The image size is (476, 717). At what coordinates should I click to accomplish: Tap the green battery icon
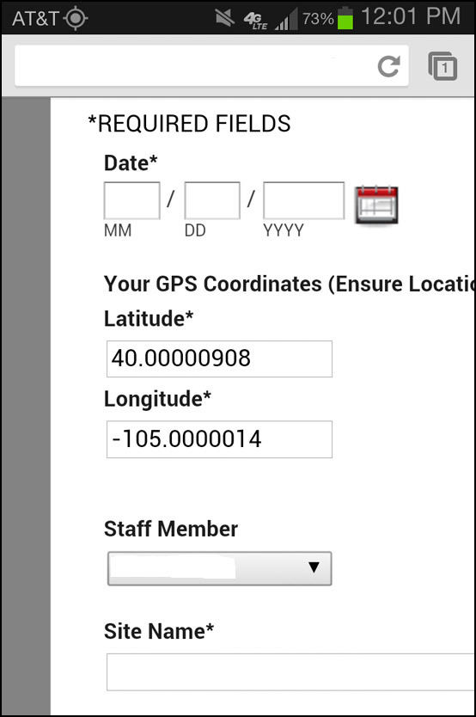[345, 18]
